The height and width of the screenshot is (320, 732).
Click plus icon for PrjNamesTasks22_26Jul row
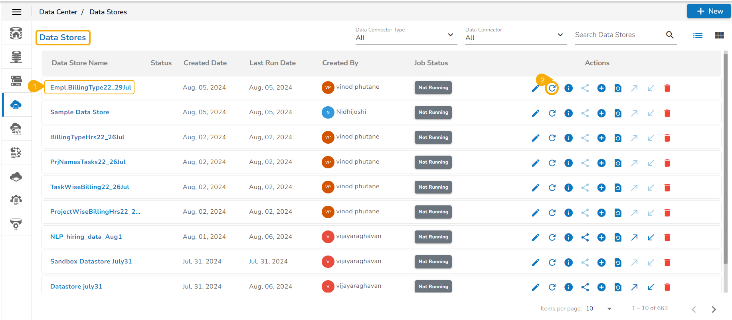(x=601, y=163)
